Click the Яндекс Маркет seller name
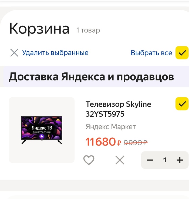 [110, 127]
